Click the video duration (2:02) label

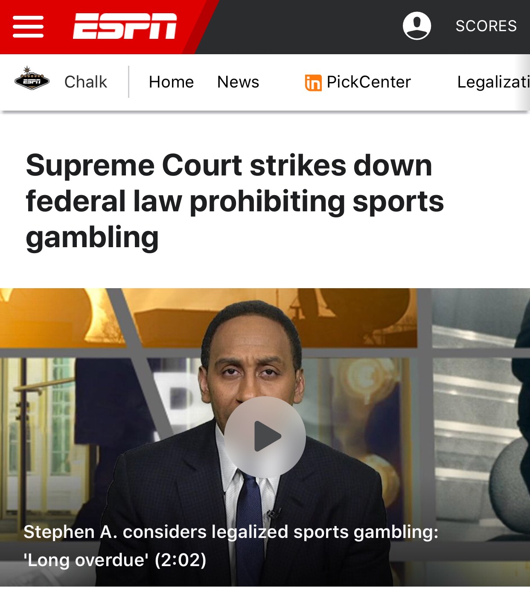tap(181, 560)
